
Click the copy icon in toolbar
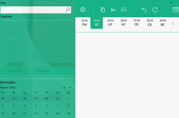103,10
